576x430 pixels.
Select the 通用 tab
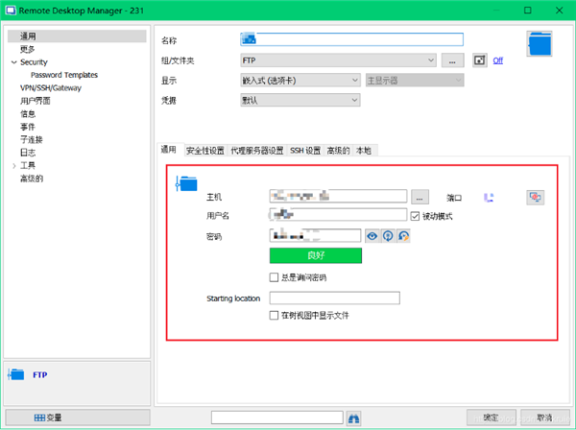[x=169, y=150]
